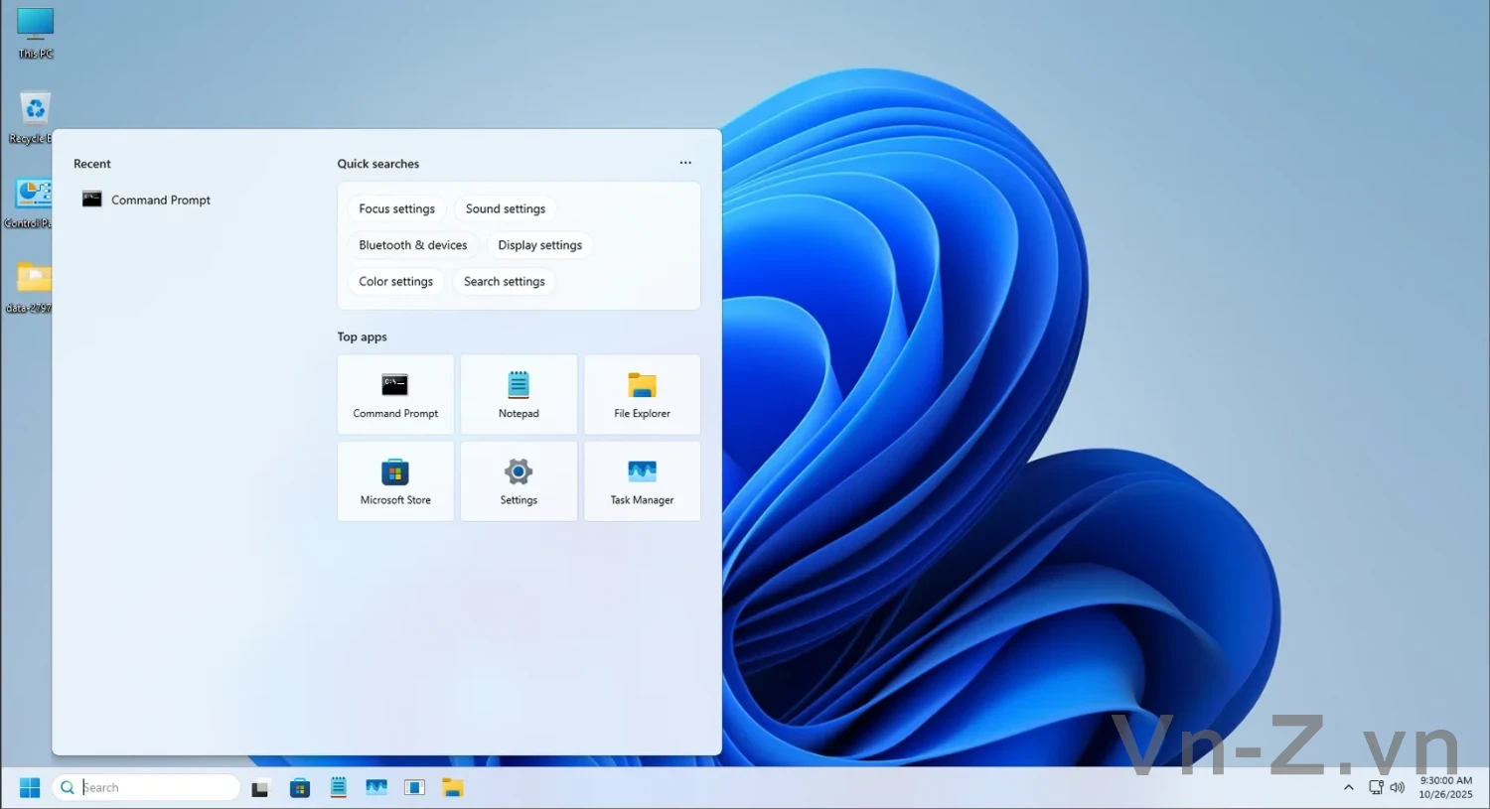The image size is (1490, 809).
Task: Open the Bluetooth & devices quick search
Action: (x=412, y=245)
